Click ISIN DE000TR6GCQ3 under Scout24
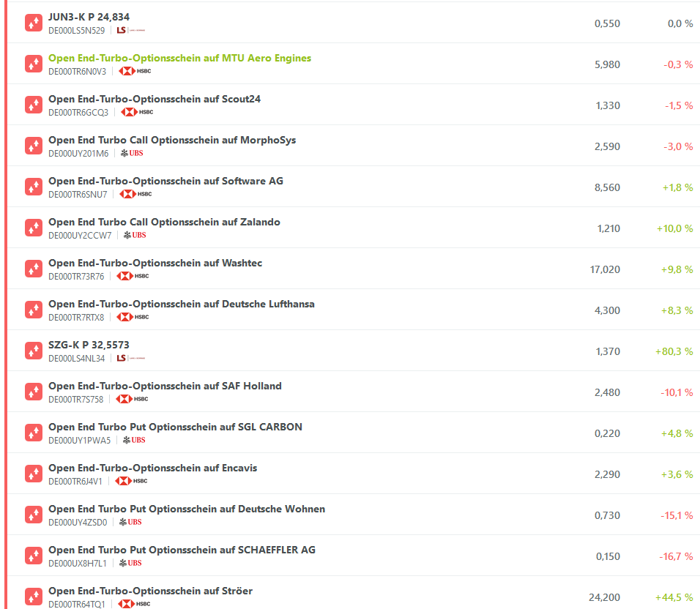 [78, 113]
